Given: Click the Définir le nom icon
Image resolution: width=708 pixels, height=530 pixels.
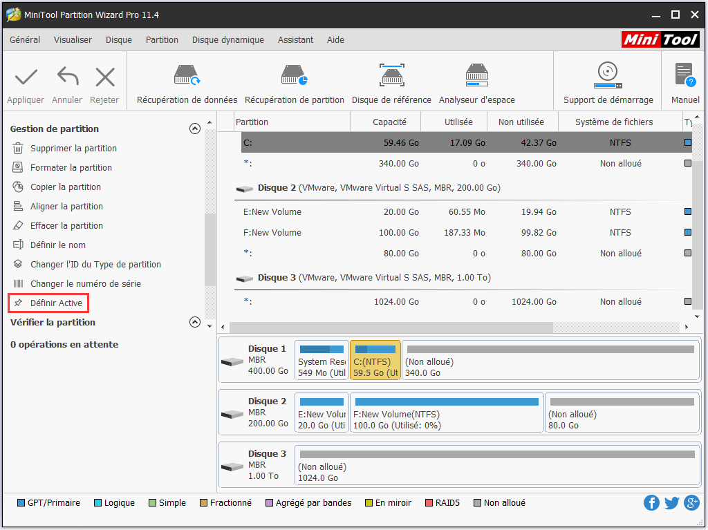Looking at the screenshot, I should (x=17, y=245).
